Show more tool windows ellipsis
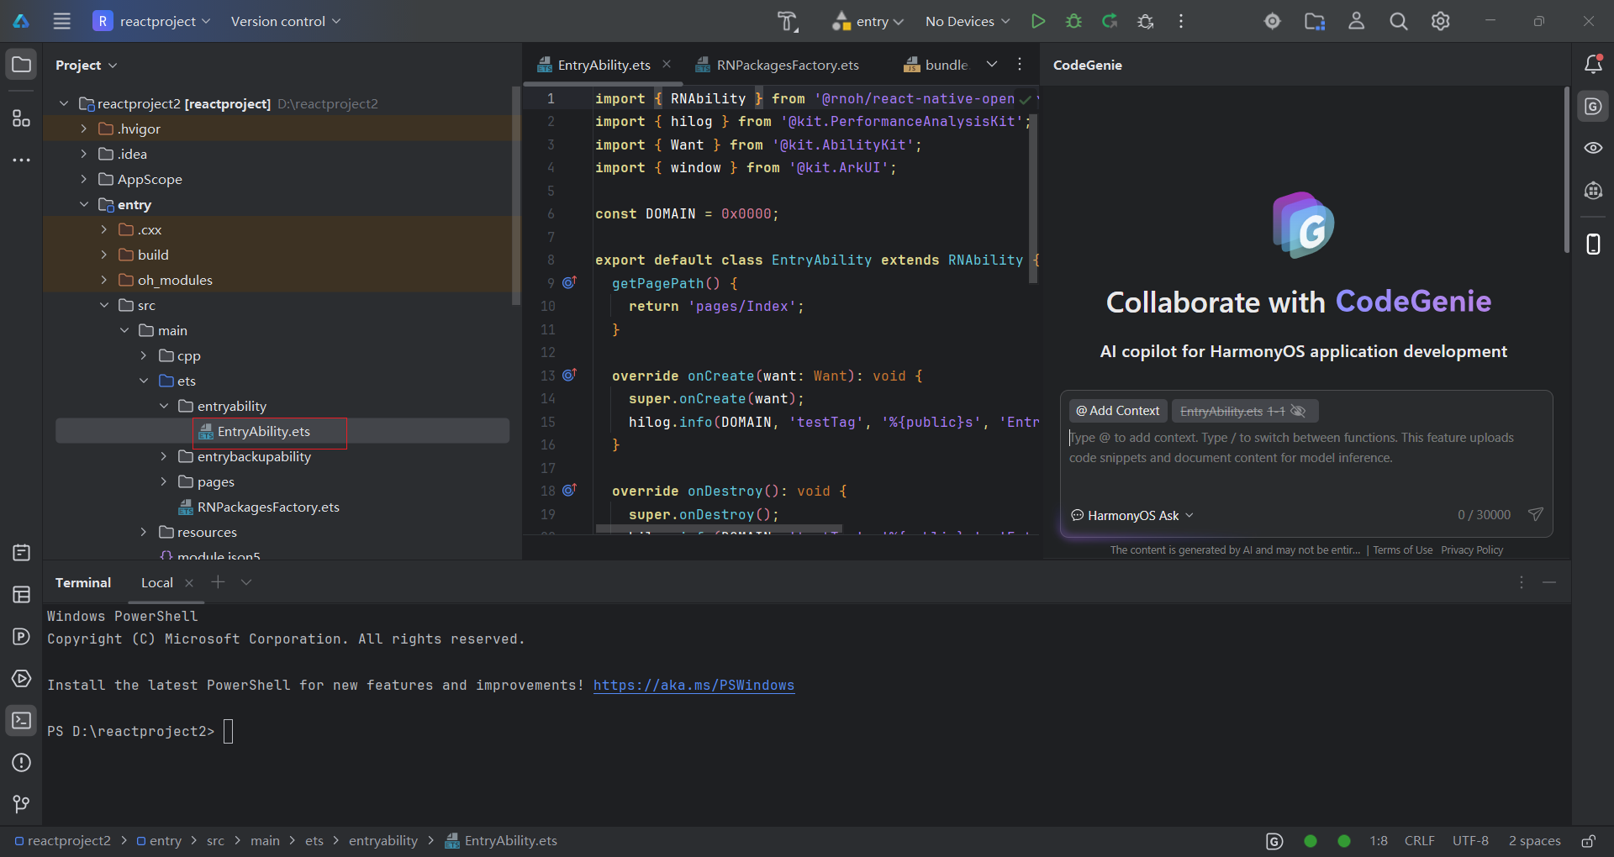 [x=21, y=160]
